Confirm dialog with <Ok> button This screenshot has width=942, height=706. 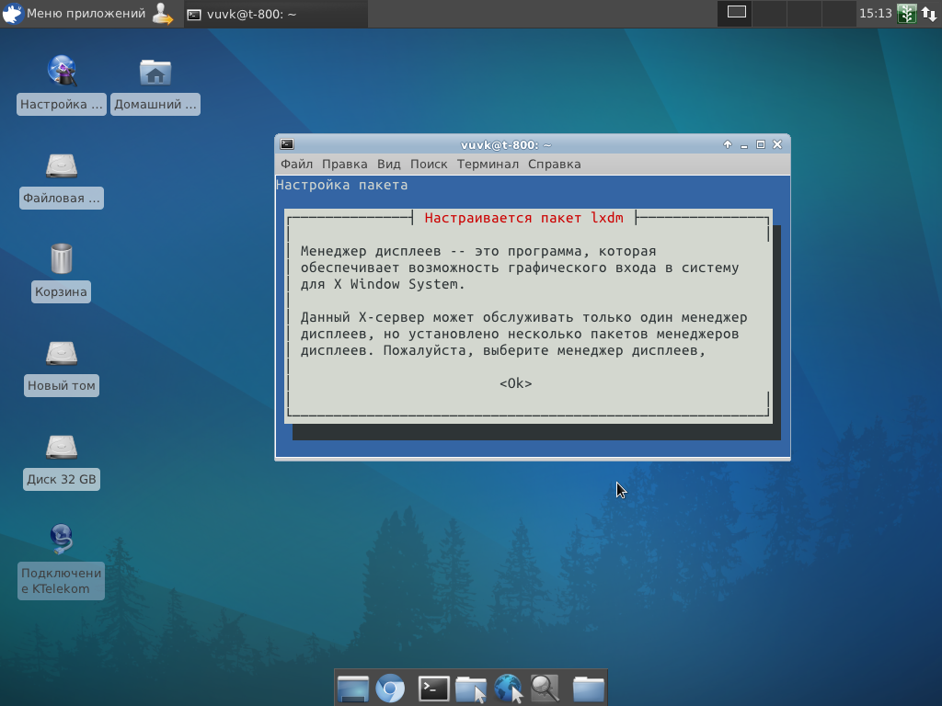coord(515,383)
